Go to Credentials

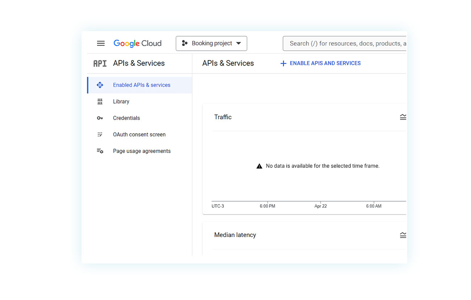click(139, 118)
